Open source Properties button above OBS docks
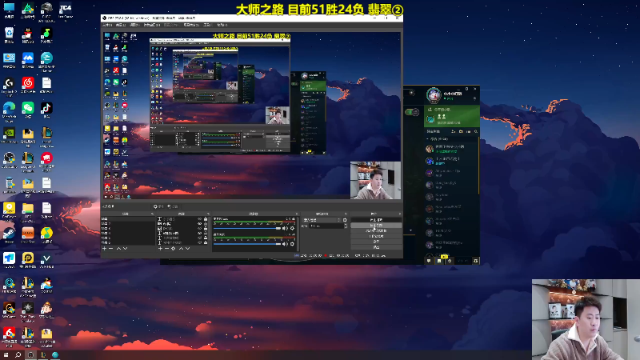 (x=158, y=206)
